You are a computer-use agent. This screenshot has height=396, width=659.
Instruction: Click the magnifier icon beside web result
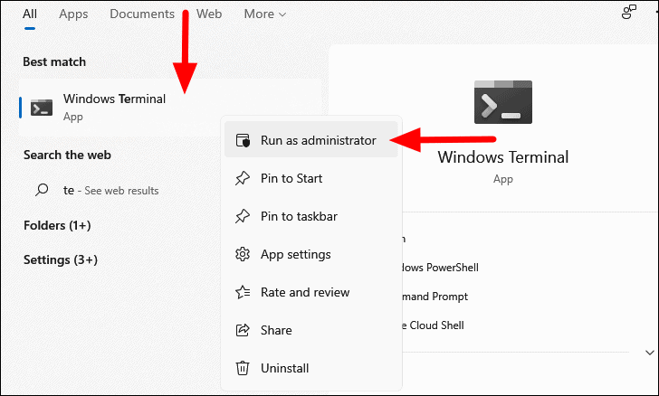[x=42, y=190]
